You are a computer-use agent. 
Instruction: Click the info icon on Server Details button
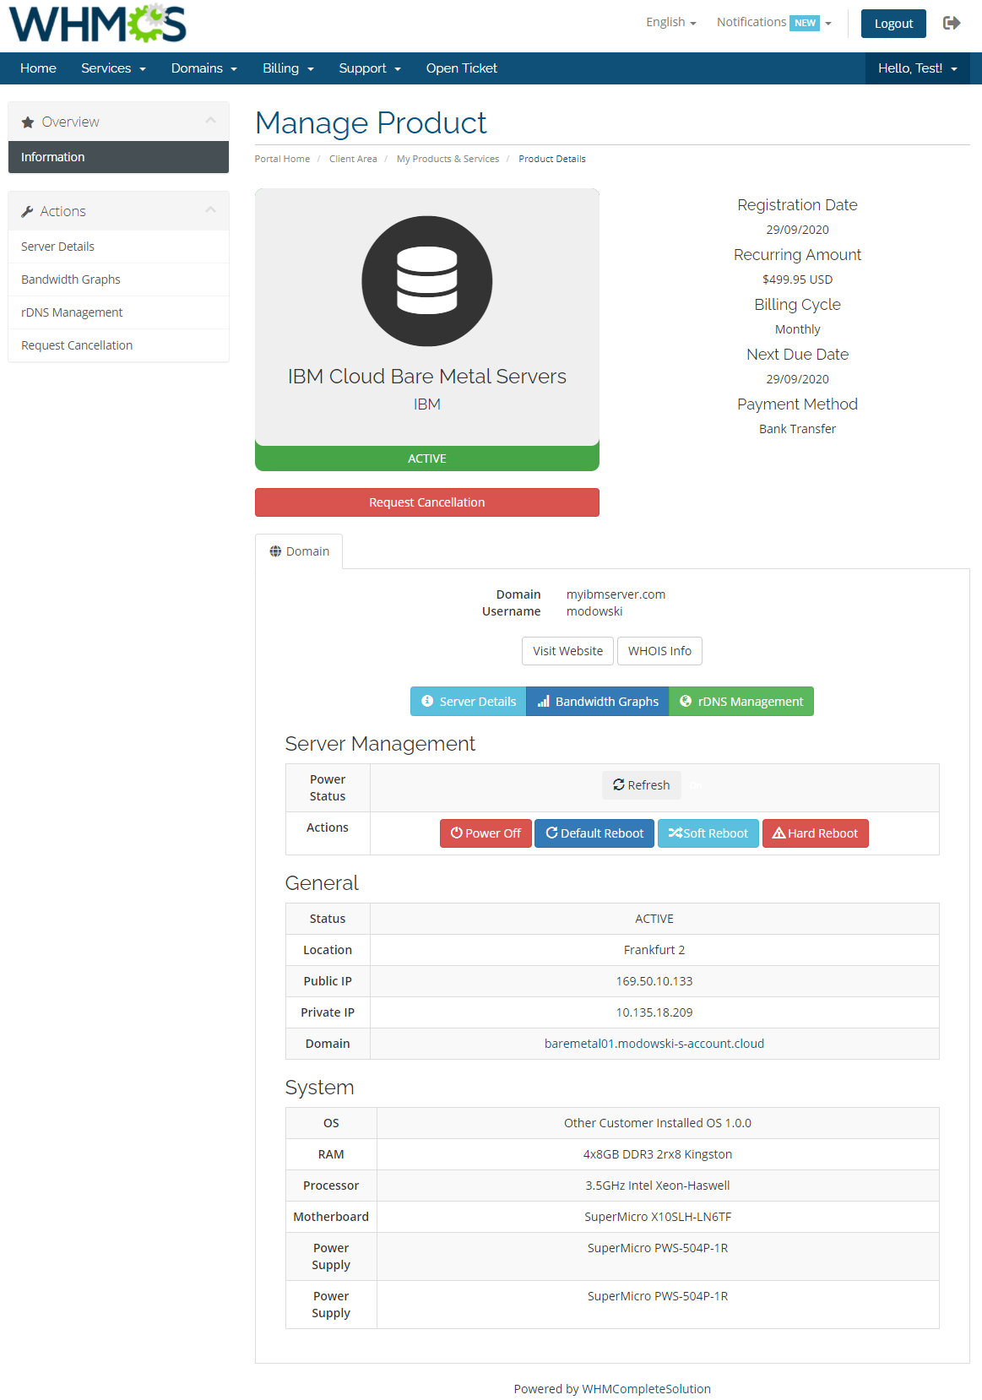pos(427,701)
